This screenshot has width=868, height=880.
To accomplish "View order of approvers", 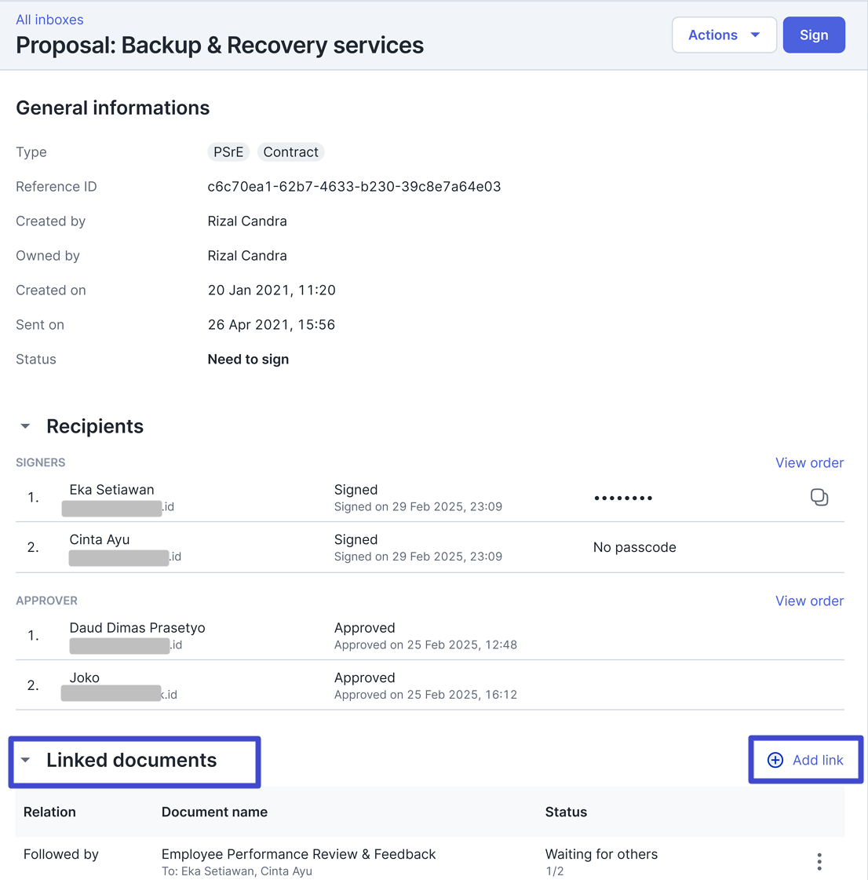I will (x=809, y=601).
